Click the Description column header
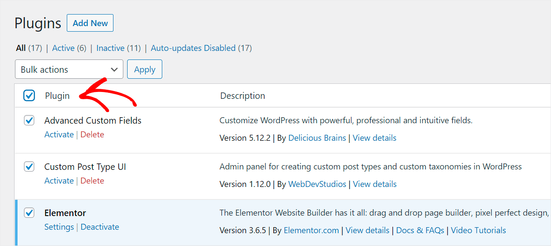 243,95
